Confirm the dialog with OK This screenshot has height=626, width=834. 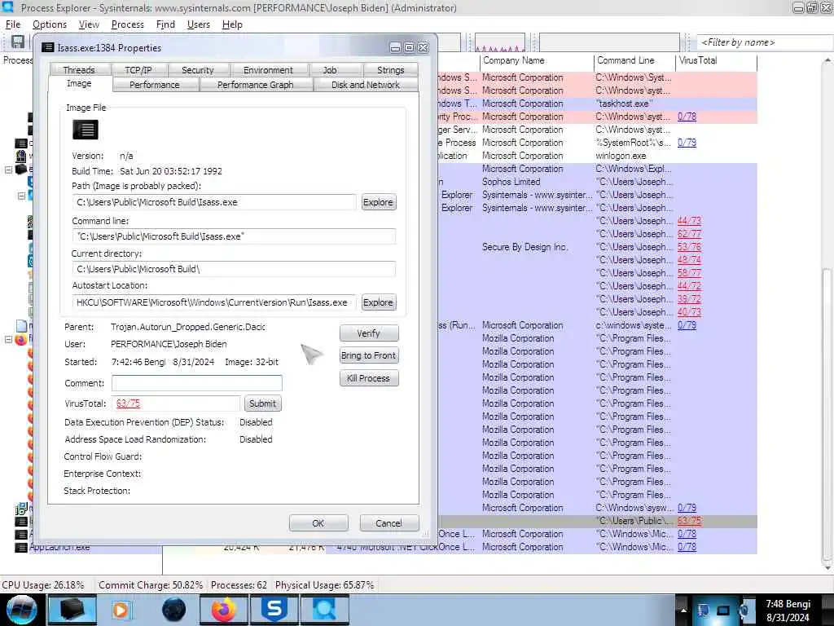pyautogui.click(x=318, y=523)
